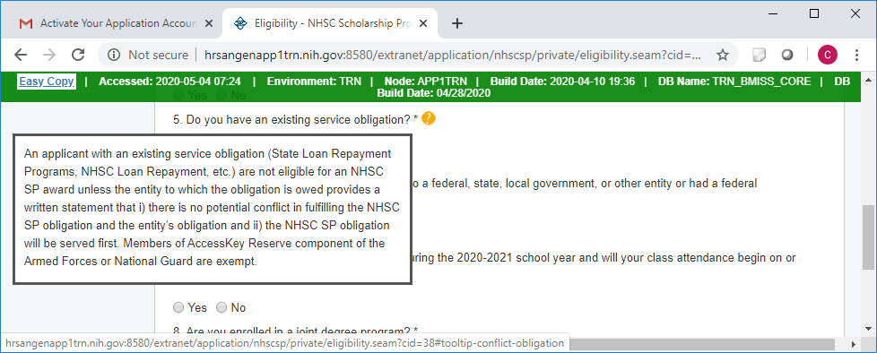
Task: Open the round gray extension icon
Action: point(787,55)
